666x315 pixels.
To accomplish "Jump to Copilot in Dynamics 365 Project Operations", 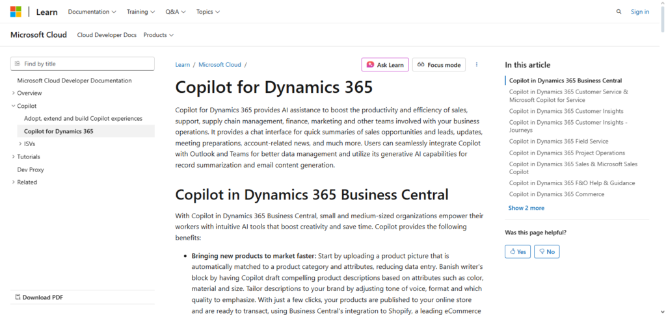I will 567,153.
